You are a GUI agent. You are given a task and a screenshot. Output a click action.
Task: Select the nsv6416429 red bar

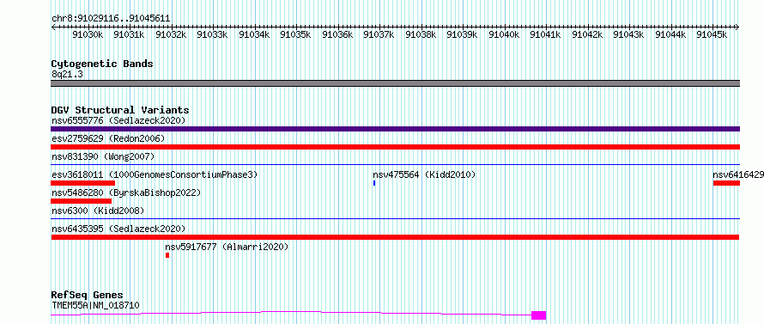[726, 183]
